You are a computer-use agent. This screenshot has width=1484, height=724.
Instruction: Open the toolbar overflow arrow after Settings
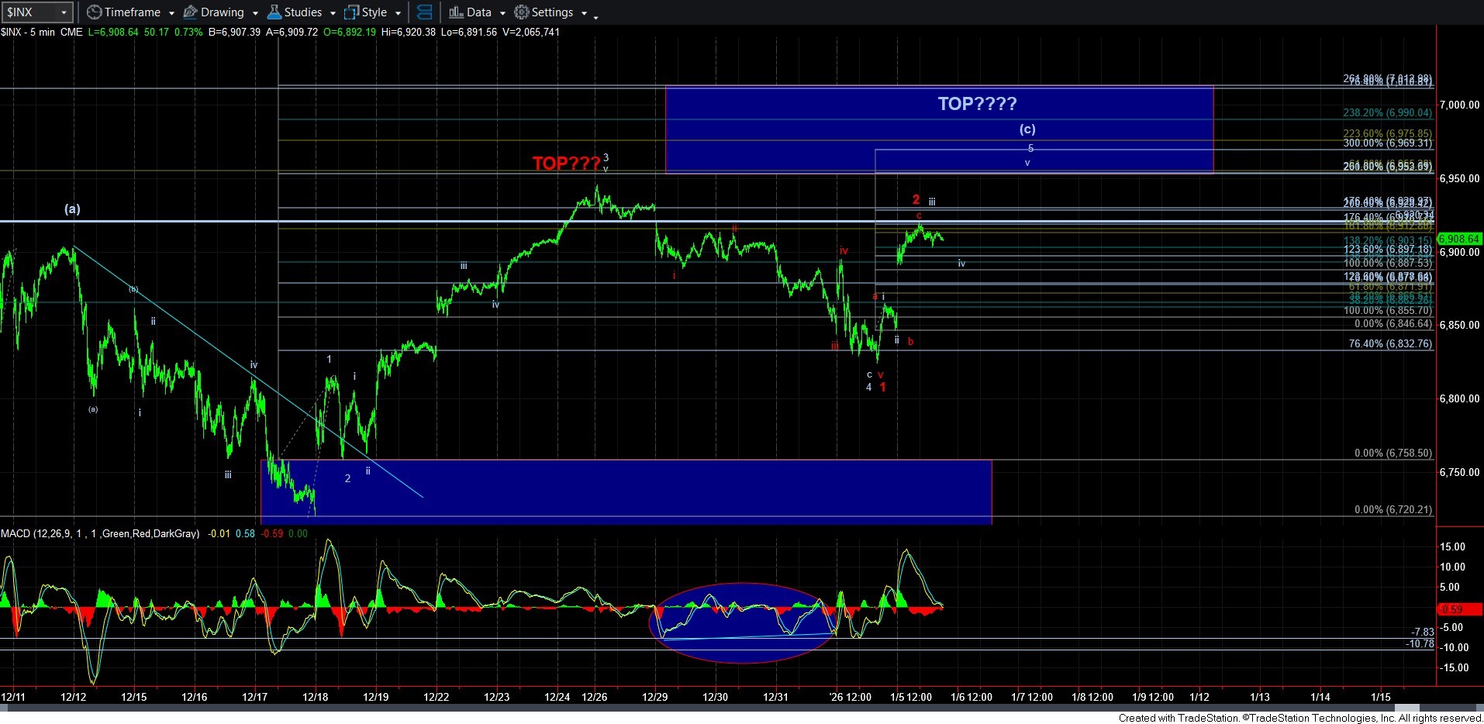pyautogui.click(x=595, y=16)
